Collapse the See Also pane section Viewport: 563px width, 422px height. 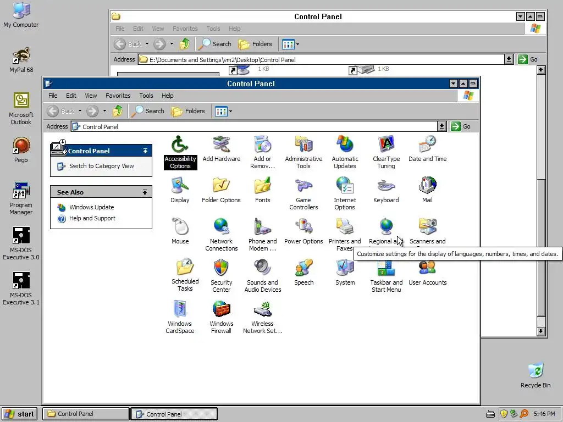[x=145, y=192]
